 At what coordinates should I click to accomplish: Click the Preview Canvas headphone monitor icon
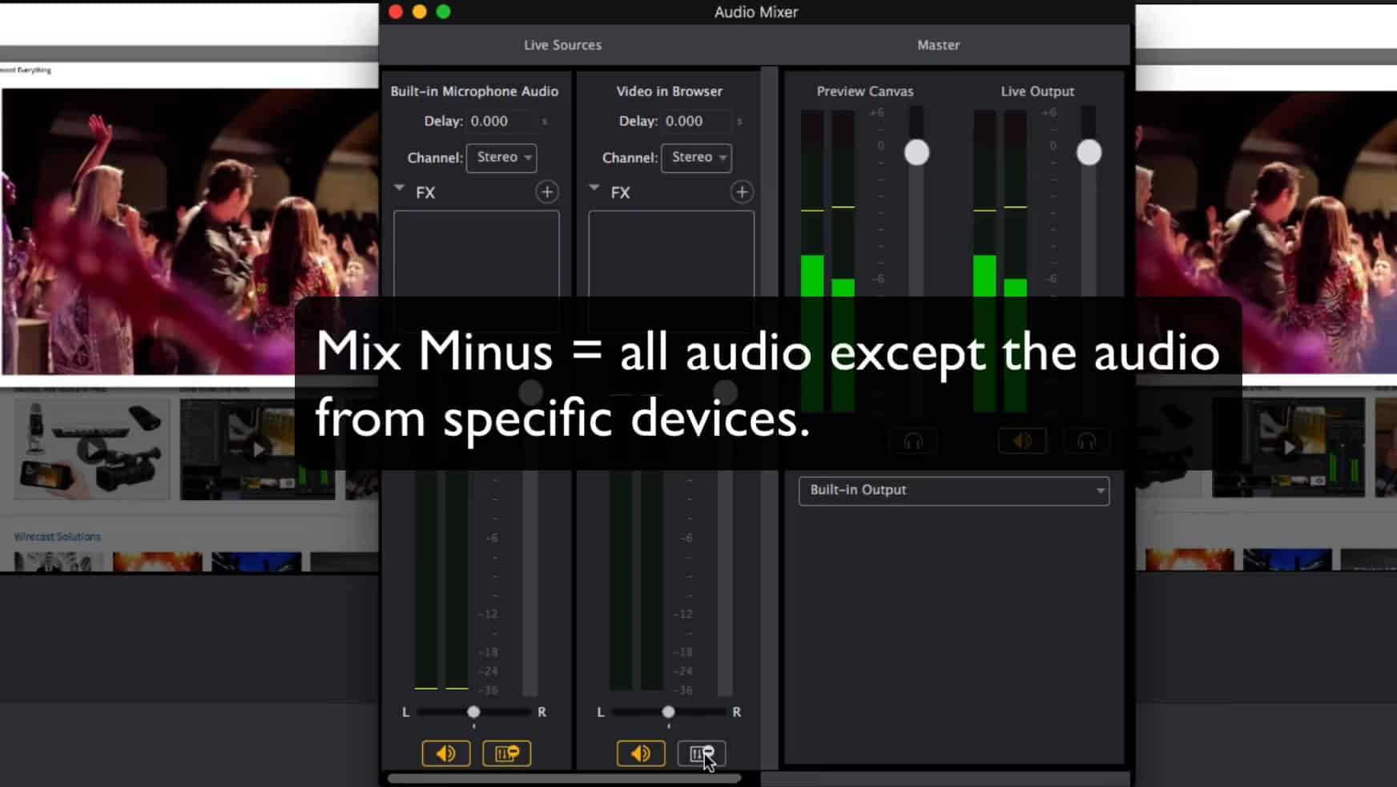click(914, 440)
